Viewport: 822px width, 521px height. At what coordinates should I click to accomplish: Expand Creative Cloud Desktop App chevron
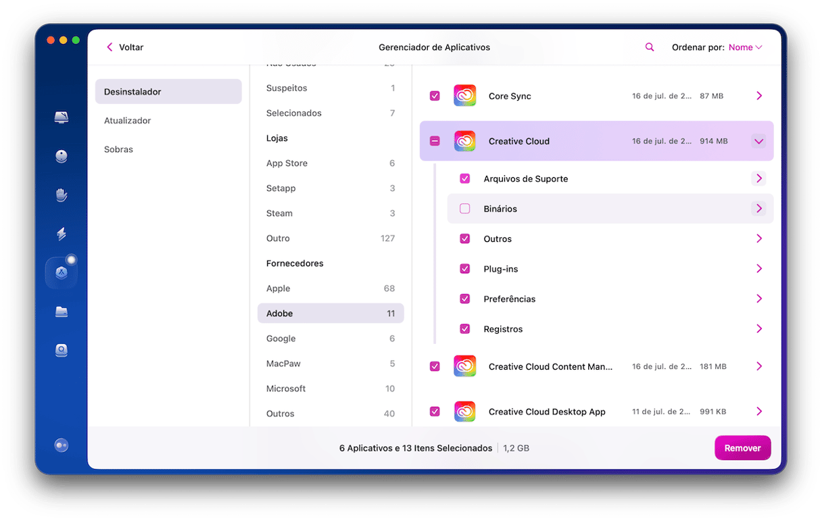point(759,412)
